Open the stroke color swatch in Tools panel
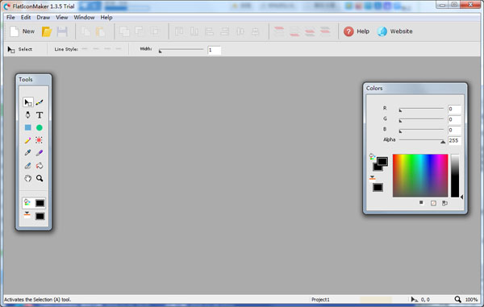484x307 pixels. pyautogui.click(x=40, y=216)
